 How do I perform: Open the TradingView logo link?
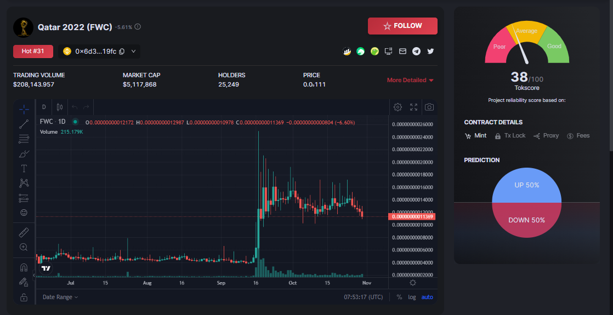[46, 268]
